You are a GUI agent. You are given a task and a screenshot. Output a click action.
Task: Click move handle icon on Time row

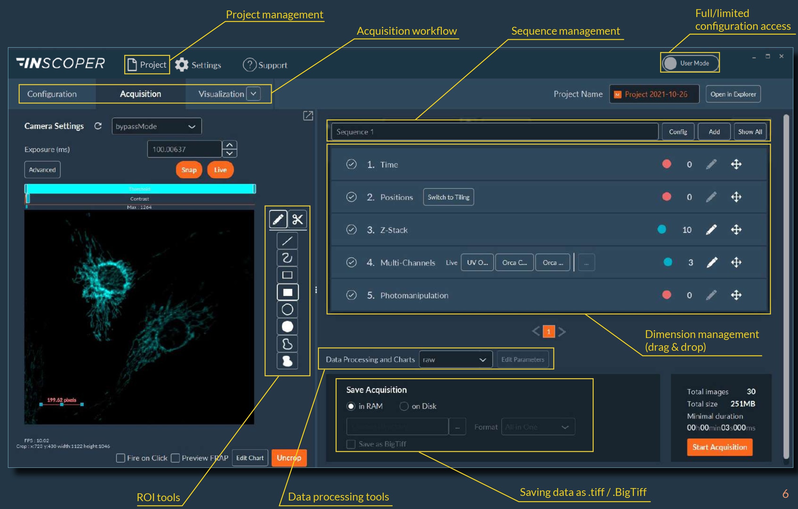736,164
